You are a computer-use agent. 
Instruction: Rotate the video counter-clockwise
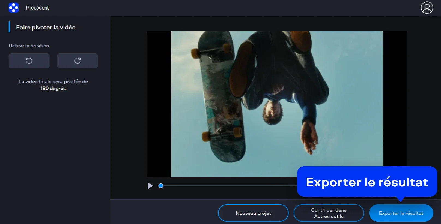pyautogui.click(x=29, y=61)
